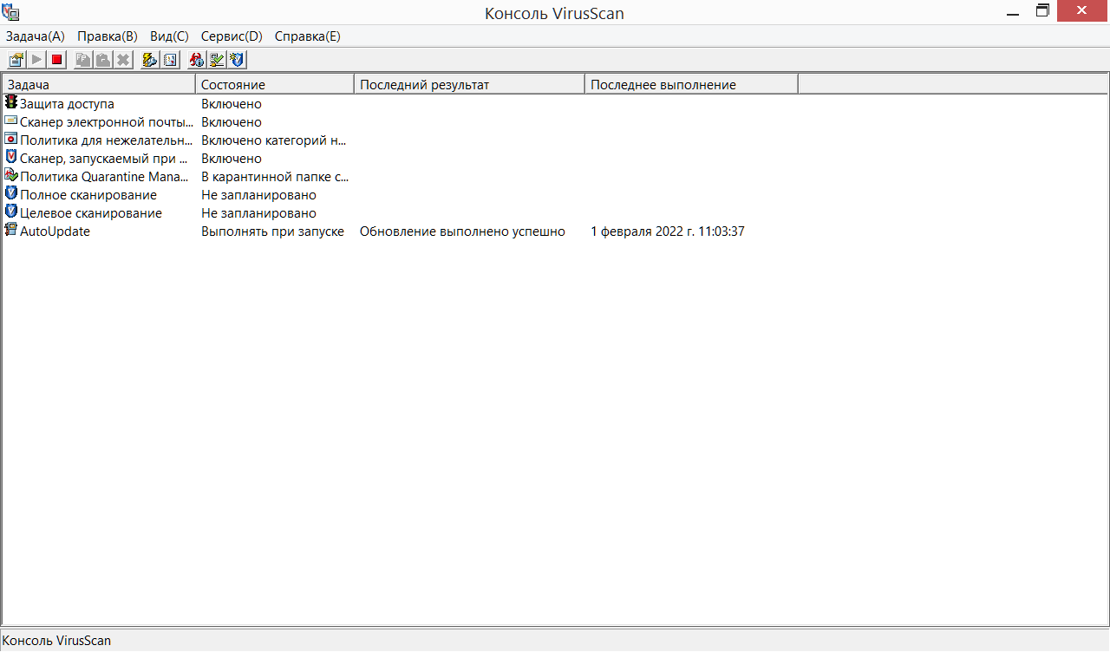Click the Start task play icon
Screen dimensions: 1110x652
tap(36, 60)
